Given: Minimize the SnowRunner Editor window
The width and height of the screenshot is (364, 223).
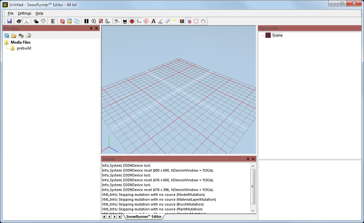Looking at the screenshot, I should (333, 3).
